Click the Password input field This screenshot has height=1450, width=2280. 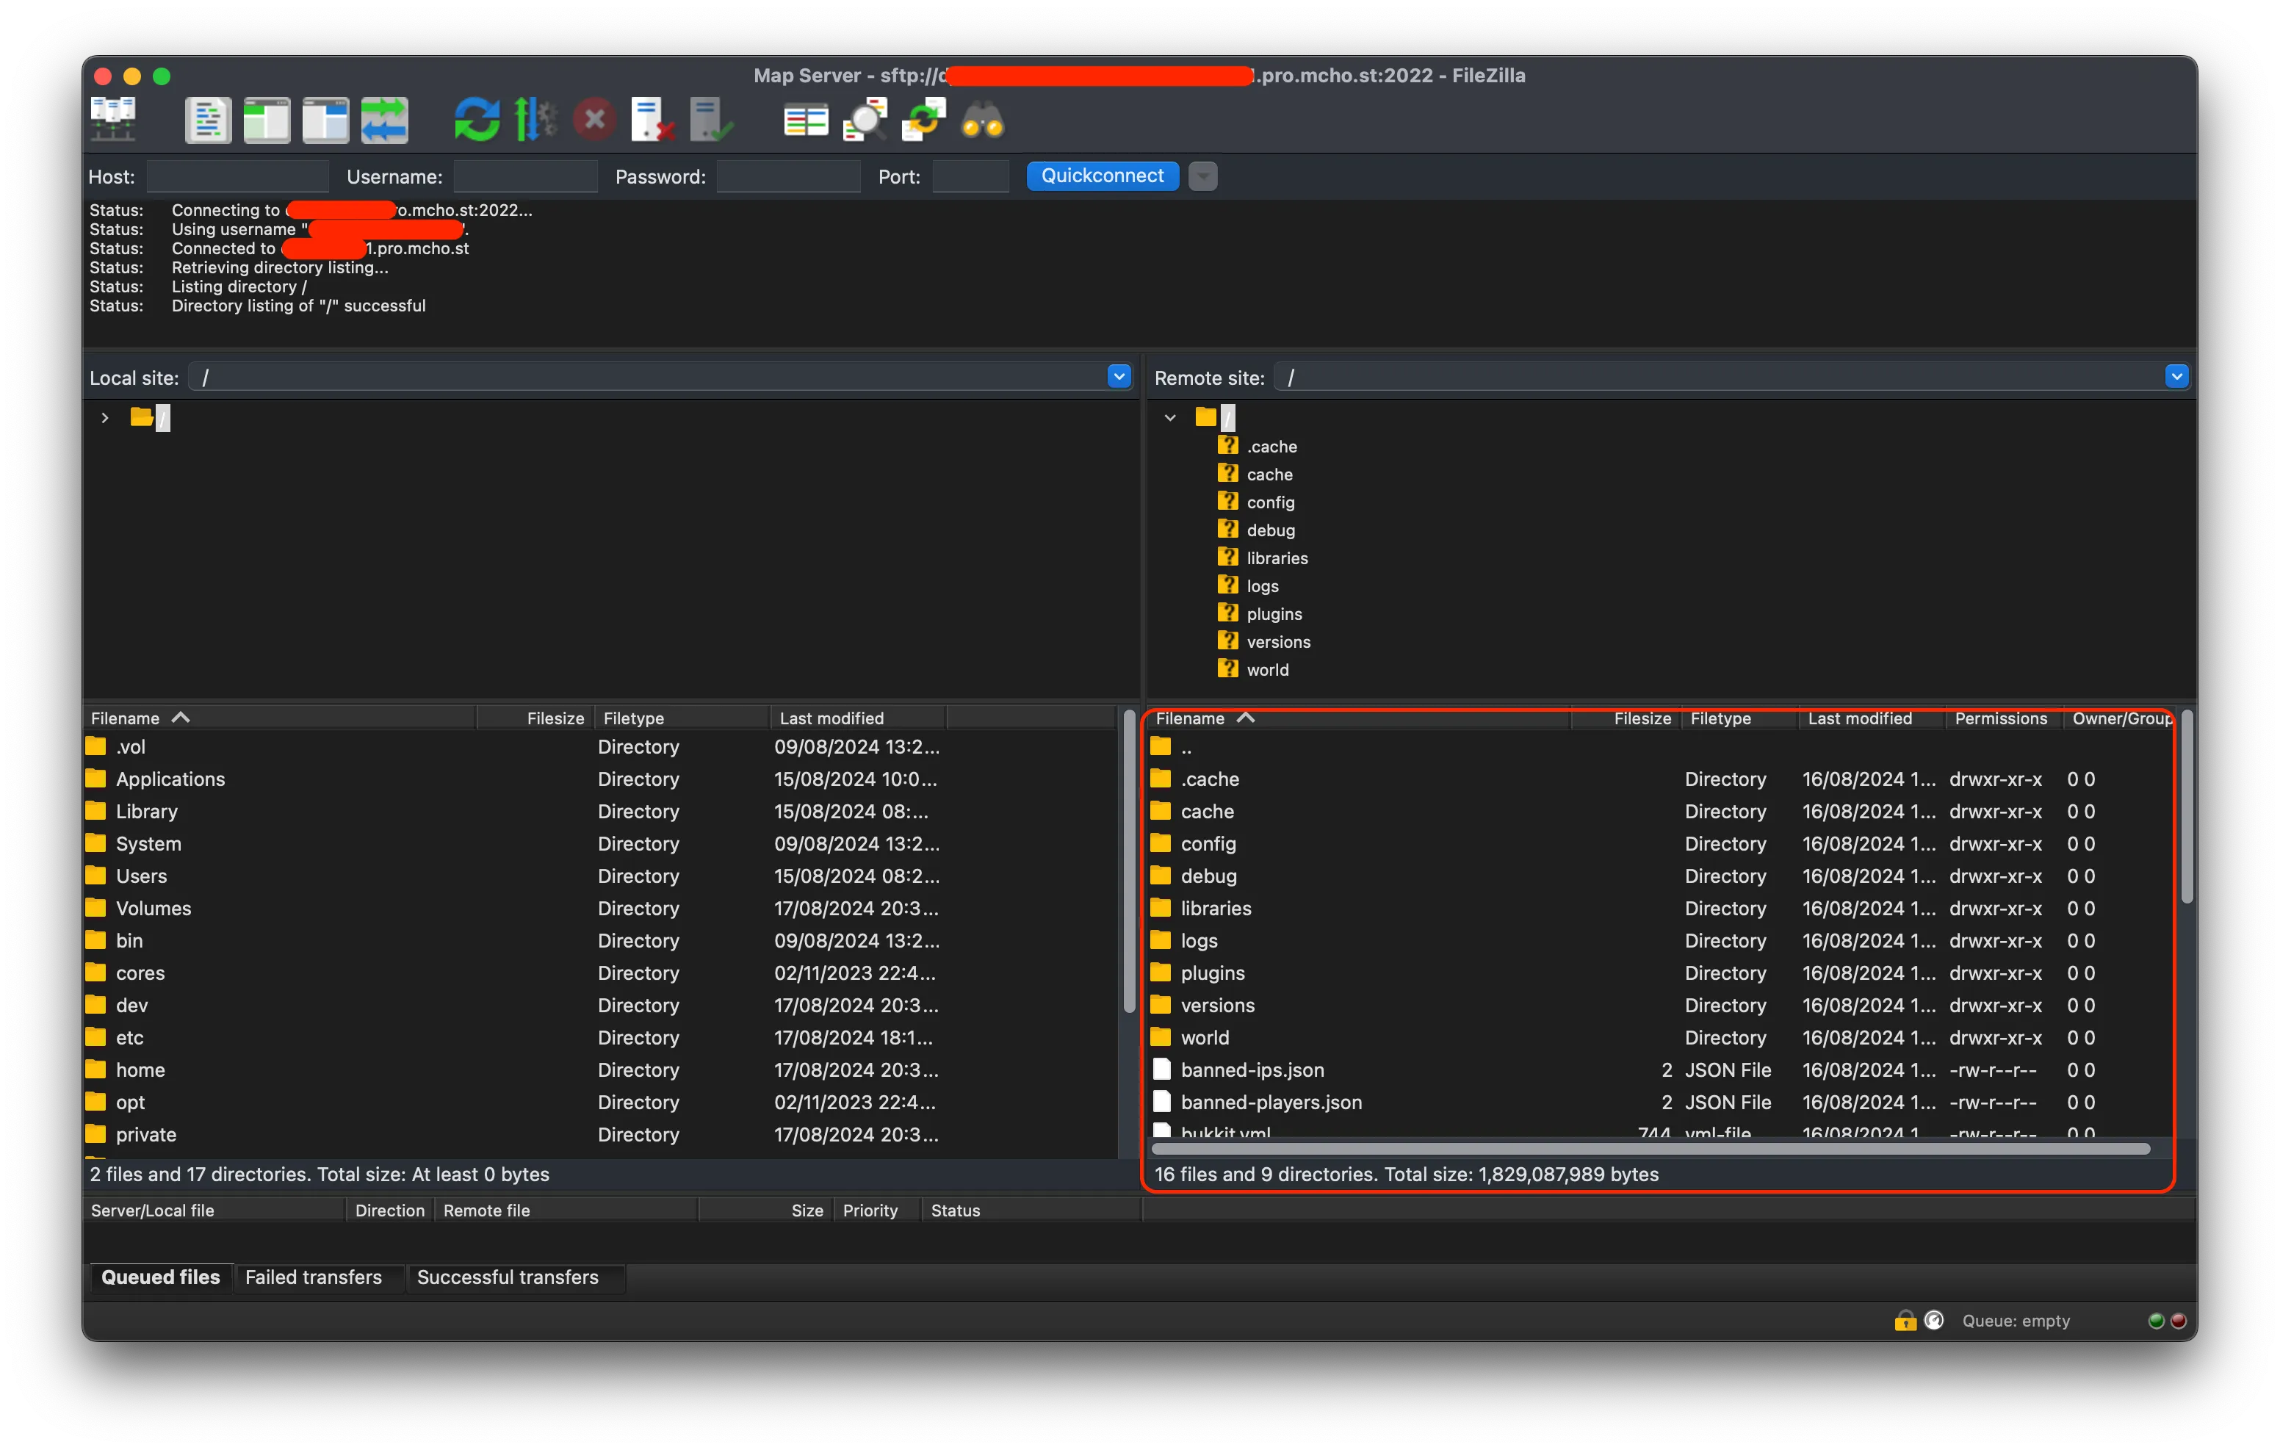coord(787,176)
